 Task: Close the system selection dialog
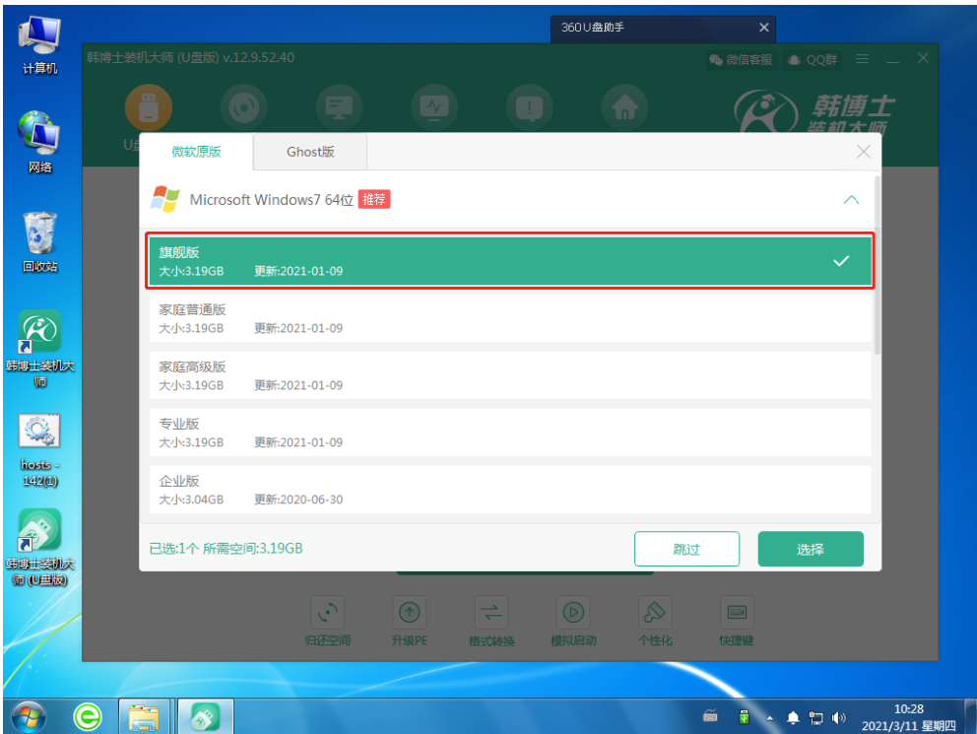[863, 152]
